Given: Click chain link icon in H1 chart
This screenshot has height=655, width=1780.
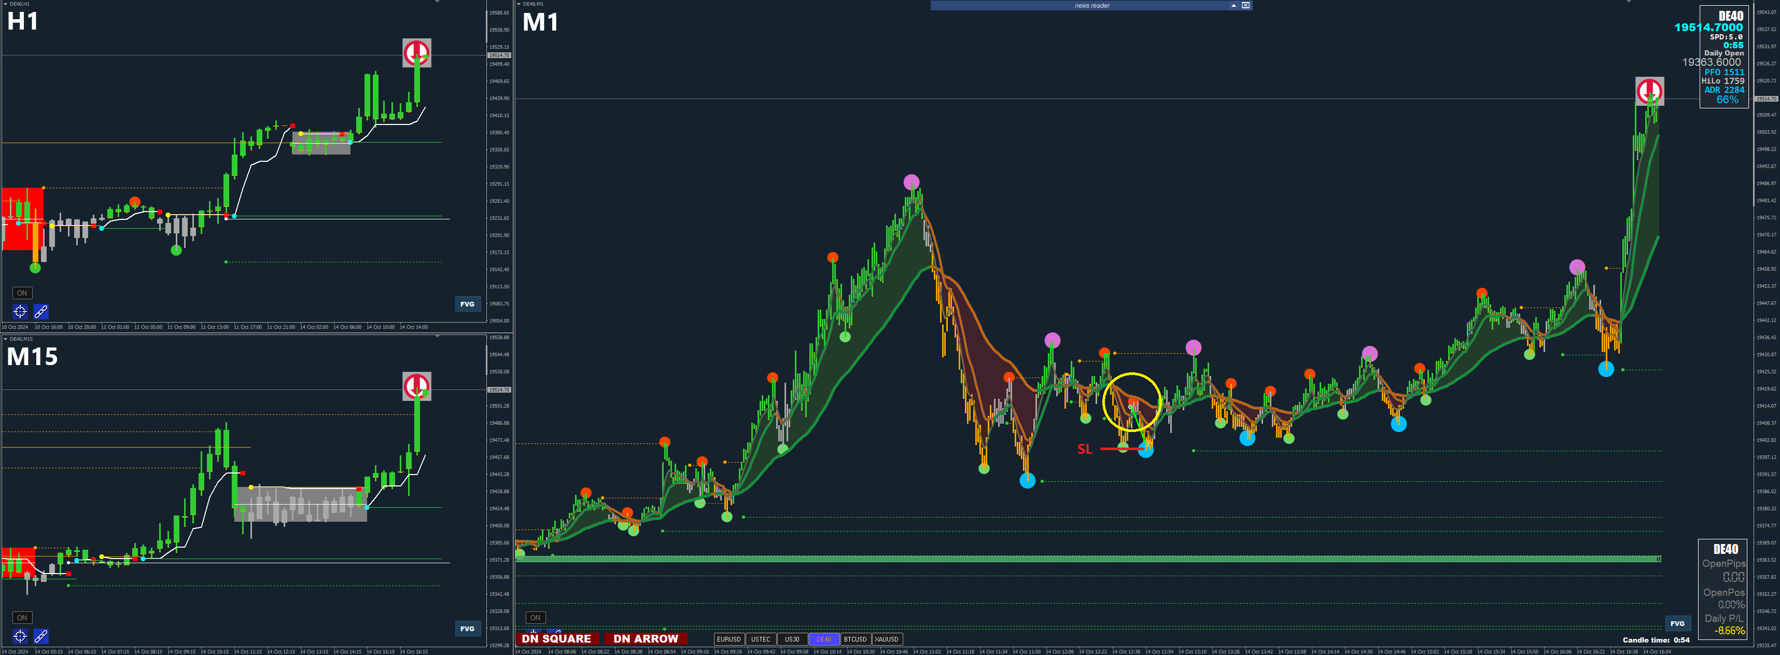Looking at the screenshot, I should pyautogui.click(x=41, y=312).
